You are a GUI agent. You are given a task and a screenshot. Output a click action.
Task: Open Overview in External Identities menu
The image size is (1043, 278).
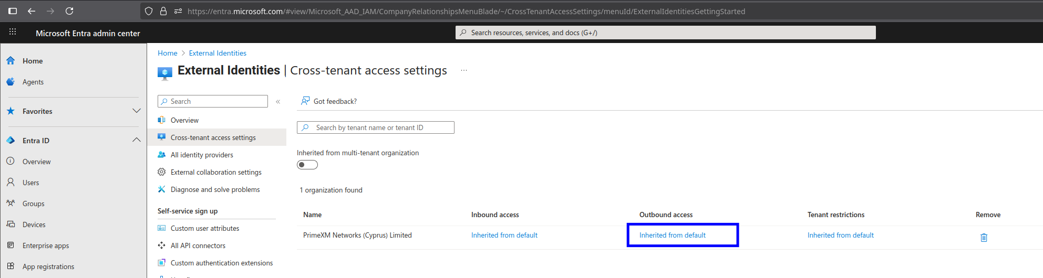point(184,120)
